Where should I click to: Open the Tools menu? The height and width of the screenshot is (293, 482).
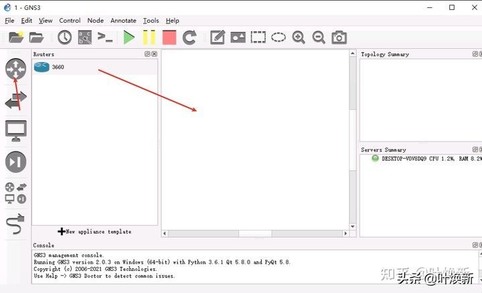tap(151, 21)
